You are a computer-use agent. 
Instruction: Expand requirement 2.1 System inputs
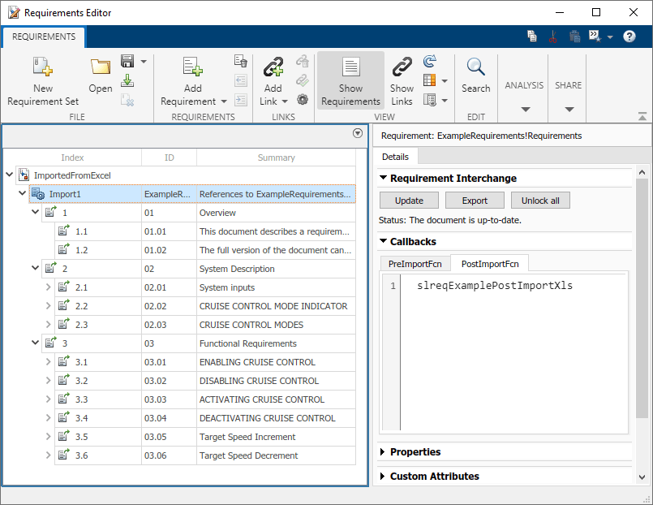[48, 287]
